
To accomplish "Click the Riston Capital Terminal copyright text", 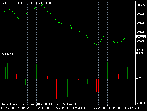I will click(x=42, y=104).
